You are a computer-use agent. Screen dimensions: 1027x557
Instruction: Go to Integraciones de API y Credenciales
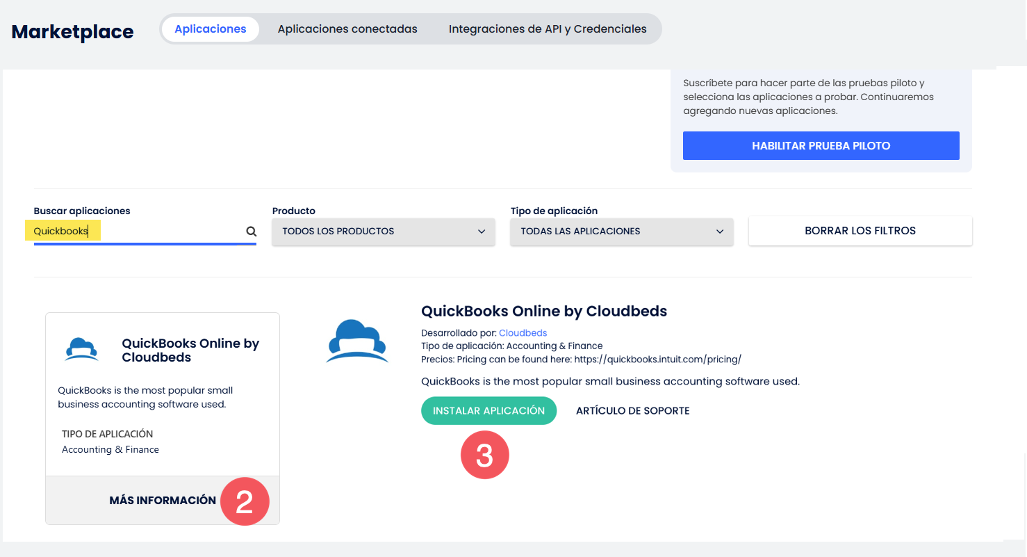pyautogui.click(x=548, y=29)
